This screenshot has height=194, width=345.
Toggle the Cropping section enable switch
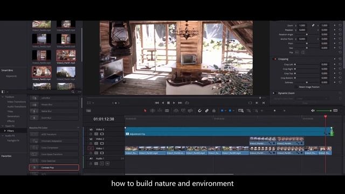274,59
